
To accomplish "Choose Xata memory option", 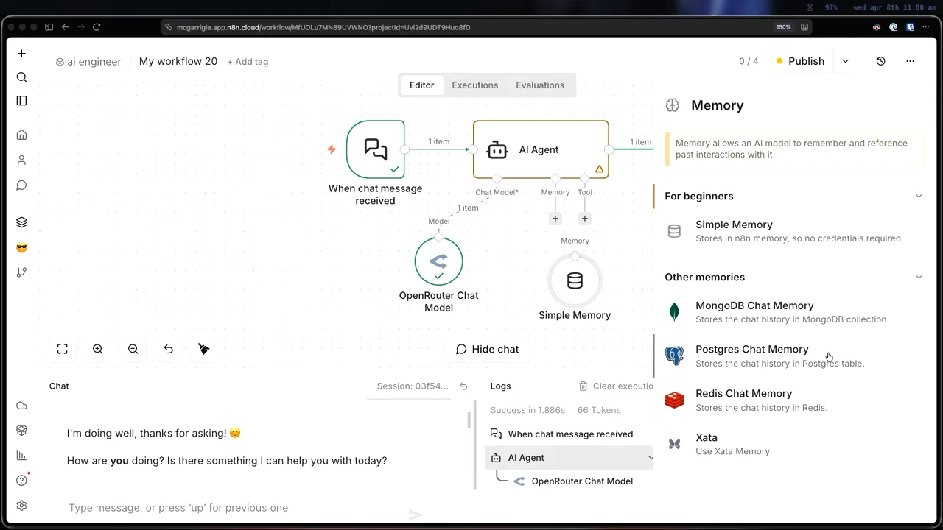I will pyautogui.click(x=794, y=444).
